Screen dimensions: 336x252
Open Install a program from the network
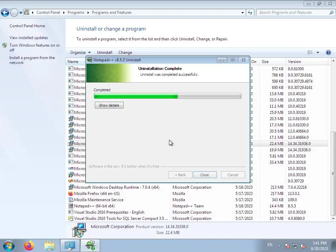point(32,60)
